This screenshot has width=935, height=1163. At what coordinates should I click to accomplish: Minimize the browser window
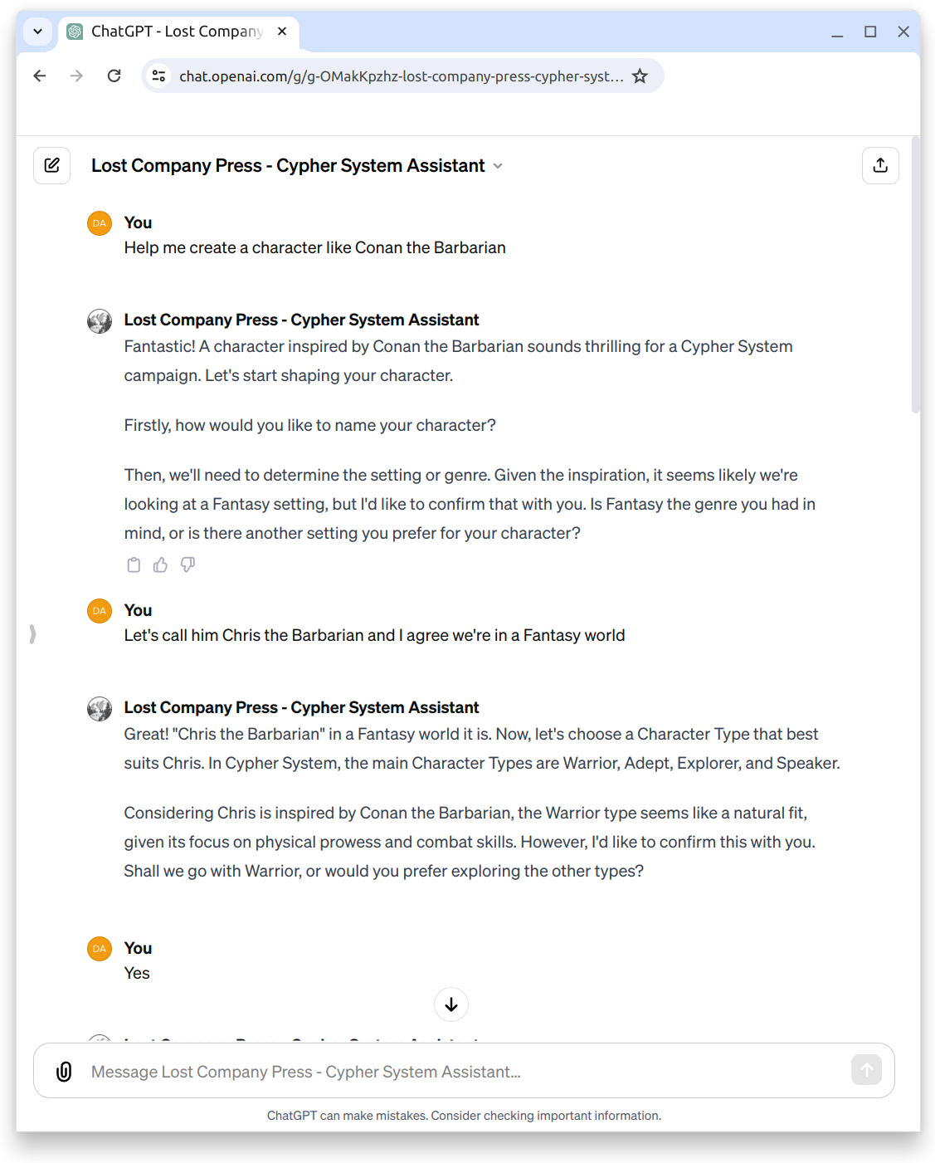coord(837,32)
